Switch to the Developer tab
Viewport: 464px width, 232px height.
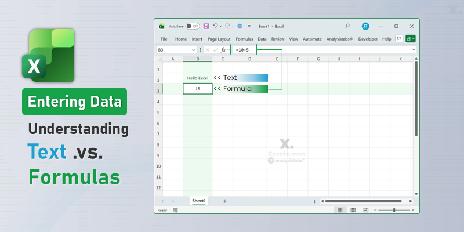pos(368,39)
